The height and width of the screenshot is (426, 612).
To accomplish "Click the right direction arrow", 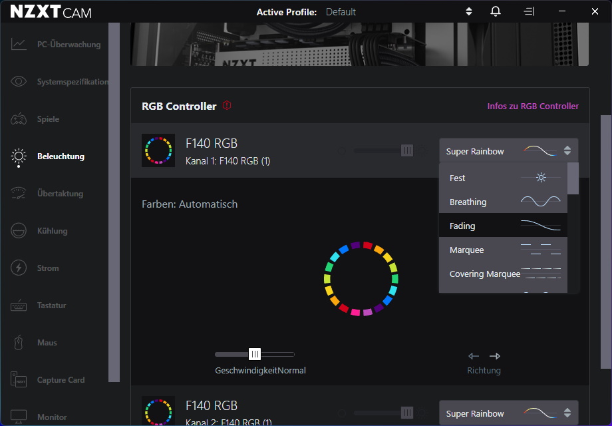I will click(495, 356).
